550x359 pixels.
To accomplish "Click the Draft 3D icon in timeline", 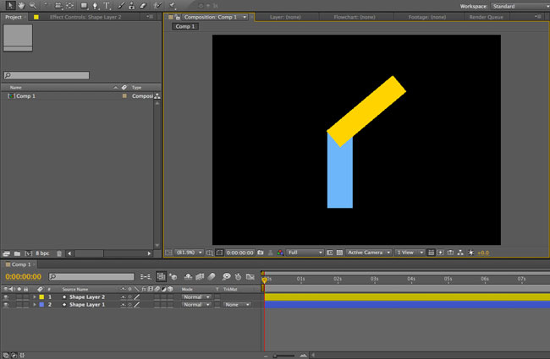I will pos(173,277).
